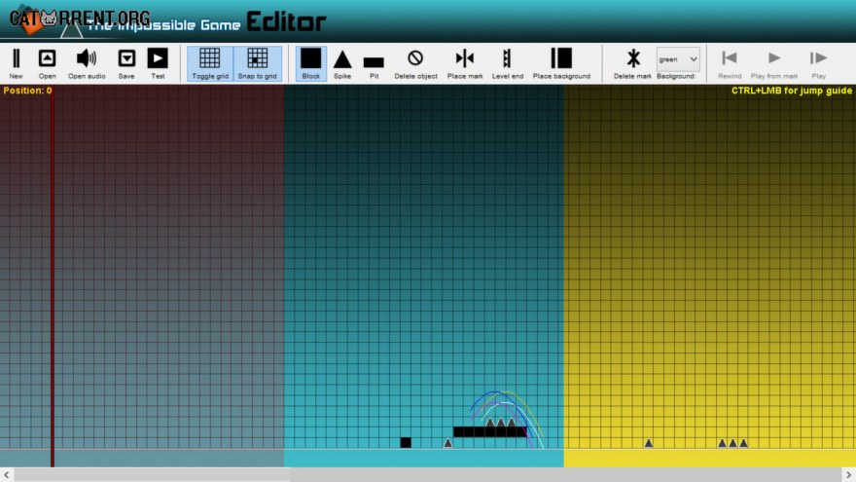Rewind the level playback
856x482 pixels.
730,63
